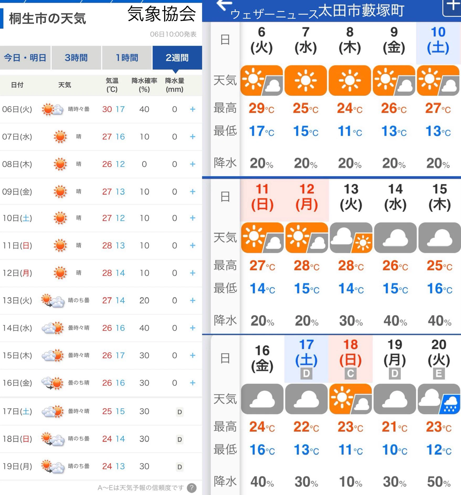Viewport: 461px width, 495px height.
Task: Click 18日(日) date cell in left table
Action: 17,439
